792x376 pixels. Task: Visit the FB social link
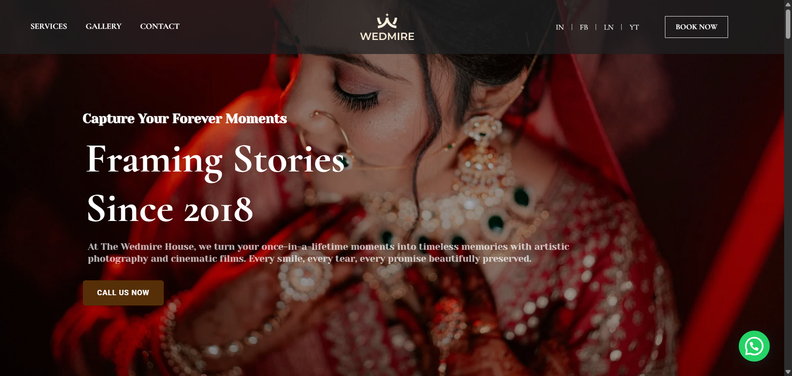(584, 27)
